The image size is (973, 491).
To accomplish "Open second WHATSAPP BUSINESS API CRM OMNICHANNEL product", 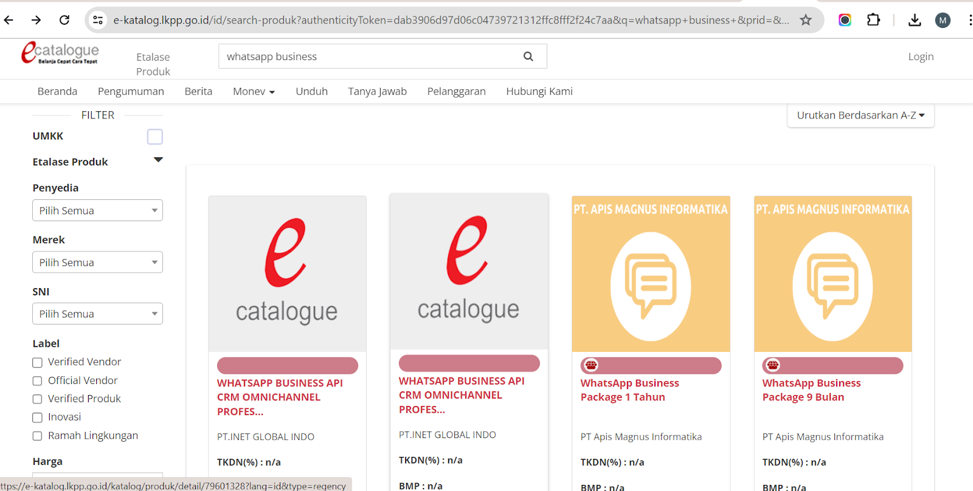I will point(462,395).
